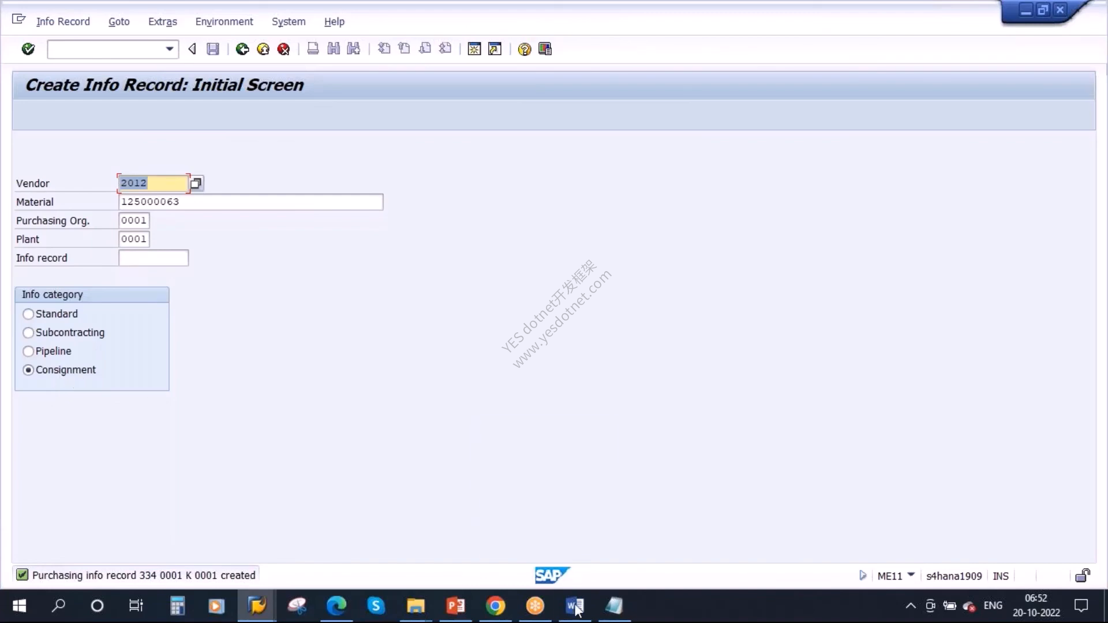This screenshot has width=1108, height=623.
Task: Click the green Back arrow icon
Action: click(x=242, y=49)
